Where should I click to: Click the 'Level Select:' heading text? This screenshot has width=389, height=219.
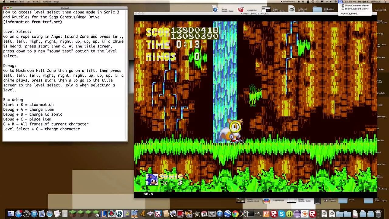[x=17, y=32]
